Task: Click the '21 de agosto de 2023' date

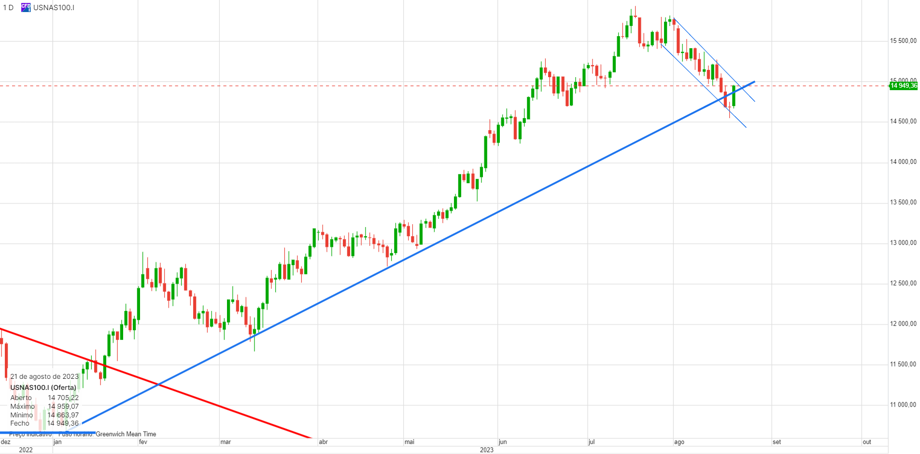Action: click(x=44, y=376)
